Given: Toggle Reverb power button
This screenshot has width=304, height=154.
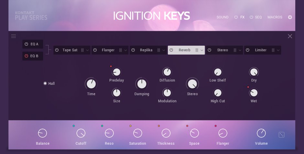Looking at the screenshot, I should 171,50.
